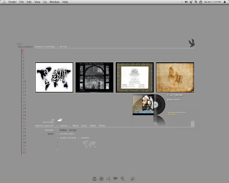
Task: Open the Gmail shortcut
Action: (50, 134)
